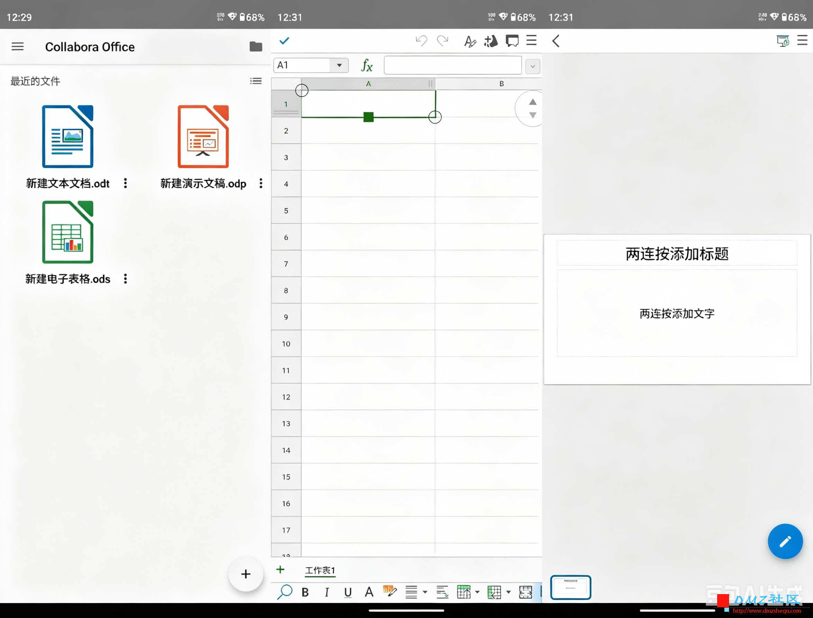
Task: Open 新建文本文档.odt document
Action: pyautogui.click(x=67, y=136)
